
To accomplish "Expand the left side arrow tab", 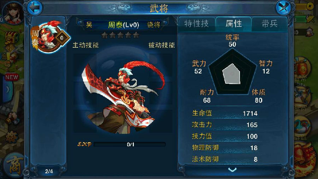I will pos(7,90).
